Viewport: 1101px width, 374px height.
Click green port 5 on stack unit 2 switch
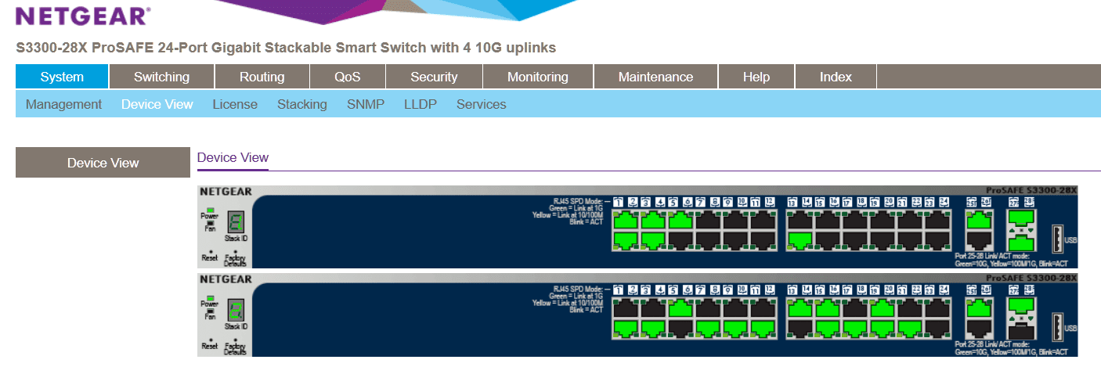(680, 308)
